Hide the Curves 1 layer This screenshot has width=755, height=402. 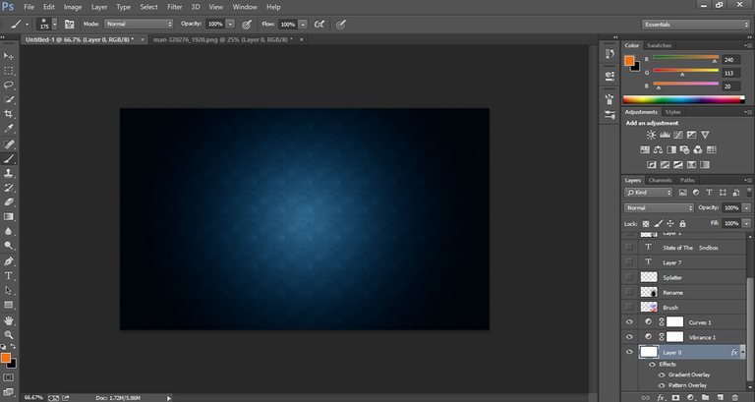(629, 321)
